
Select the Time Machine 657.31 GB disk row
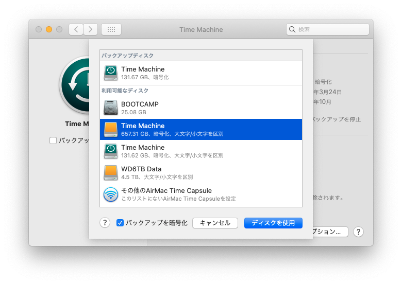(201, 130)
